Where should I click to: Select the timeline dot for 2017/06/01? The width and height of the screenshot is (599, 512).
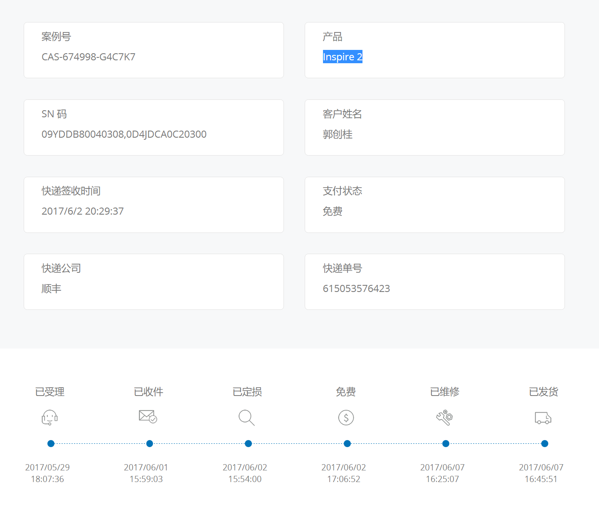(150, 444)
